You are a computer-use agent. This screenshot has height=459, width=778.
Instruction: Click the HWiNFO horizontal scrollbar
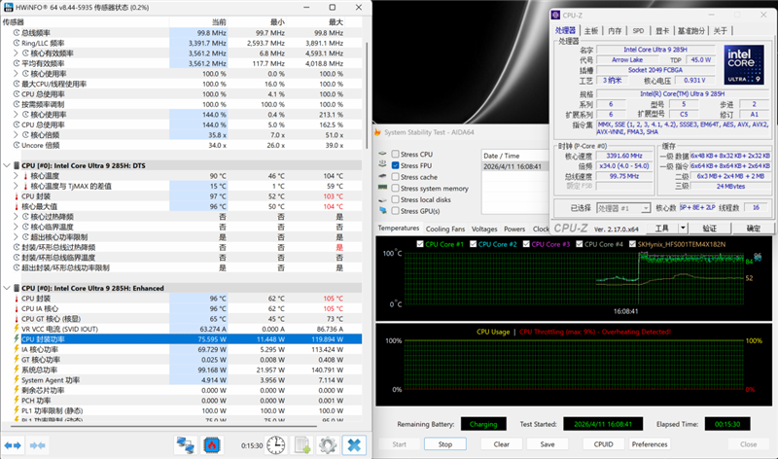(163, 426)
